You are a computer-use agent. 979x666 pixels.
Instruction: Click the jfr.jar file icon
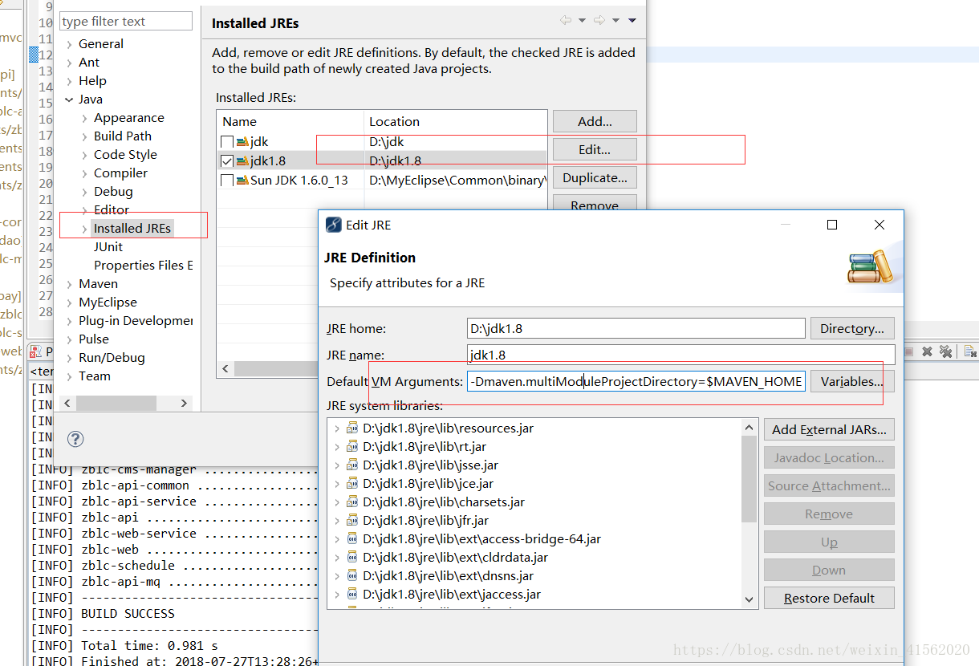point(352,521)
